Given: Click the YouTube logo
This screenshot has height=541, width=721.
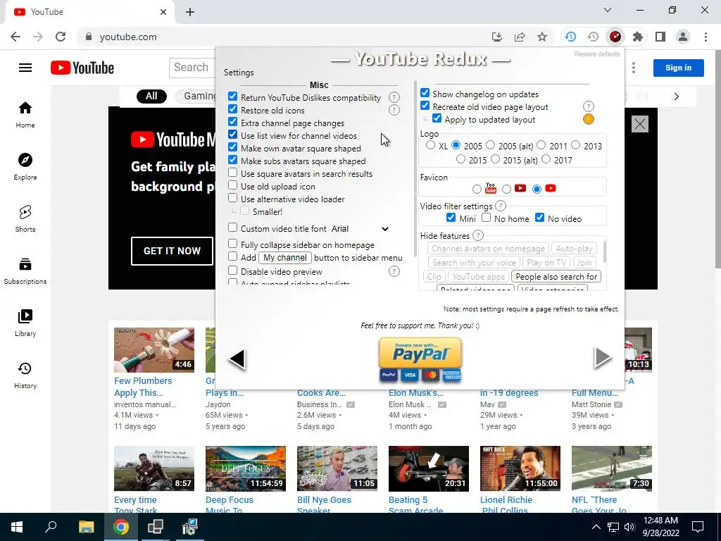Looking at the screenshot, I should 82,68.
